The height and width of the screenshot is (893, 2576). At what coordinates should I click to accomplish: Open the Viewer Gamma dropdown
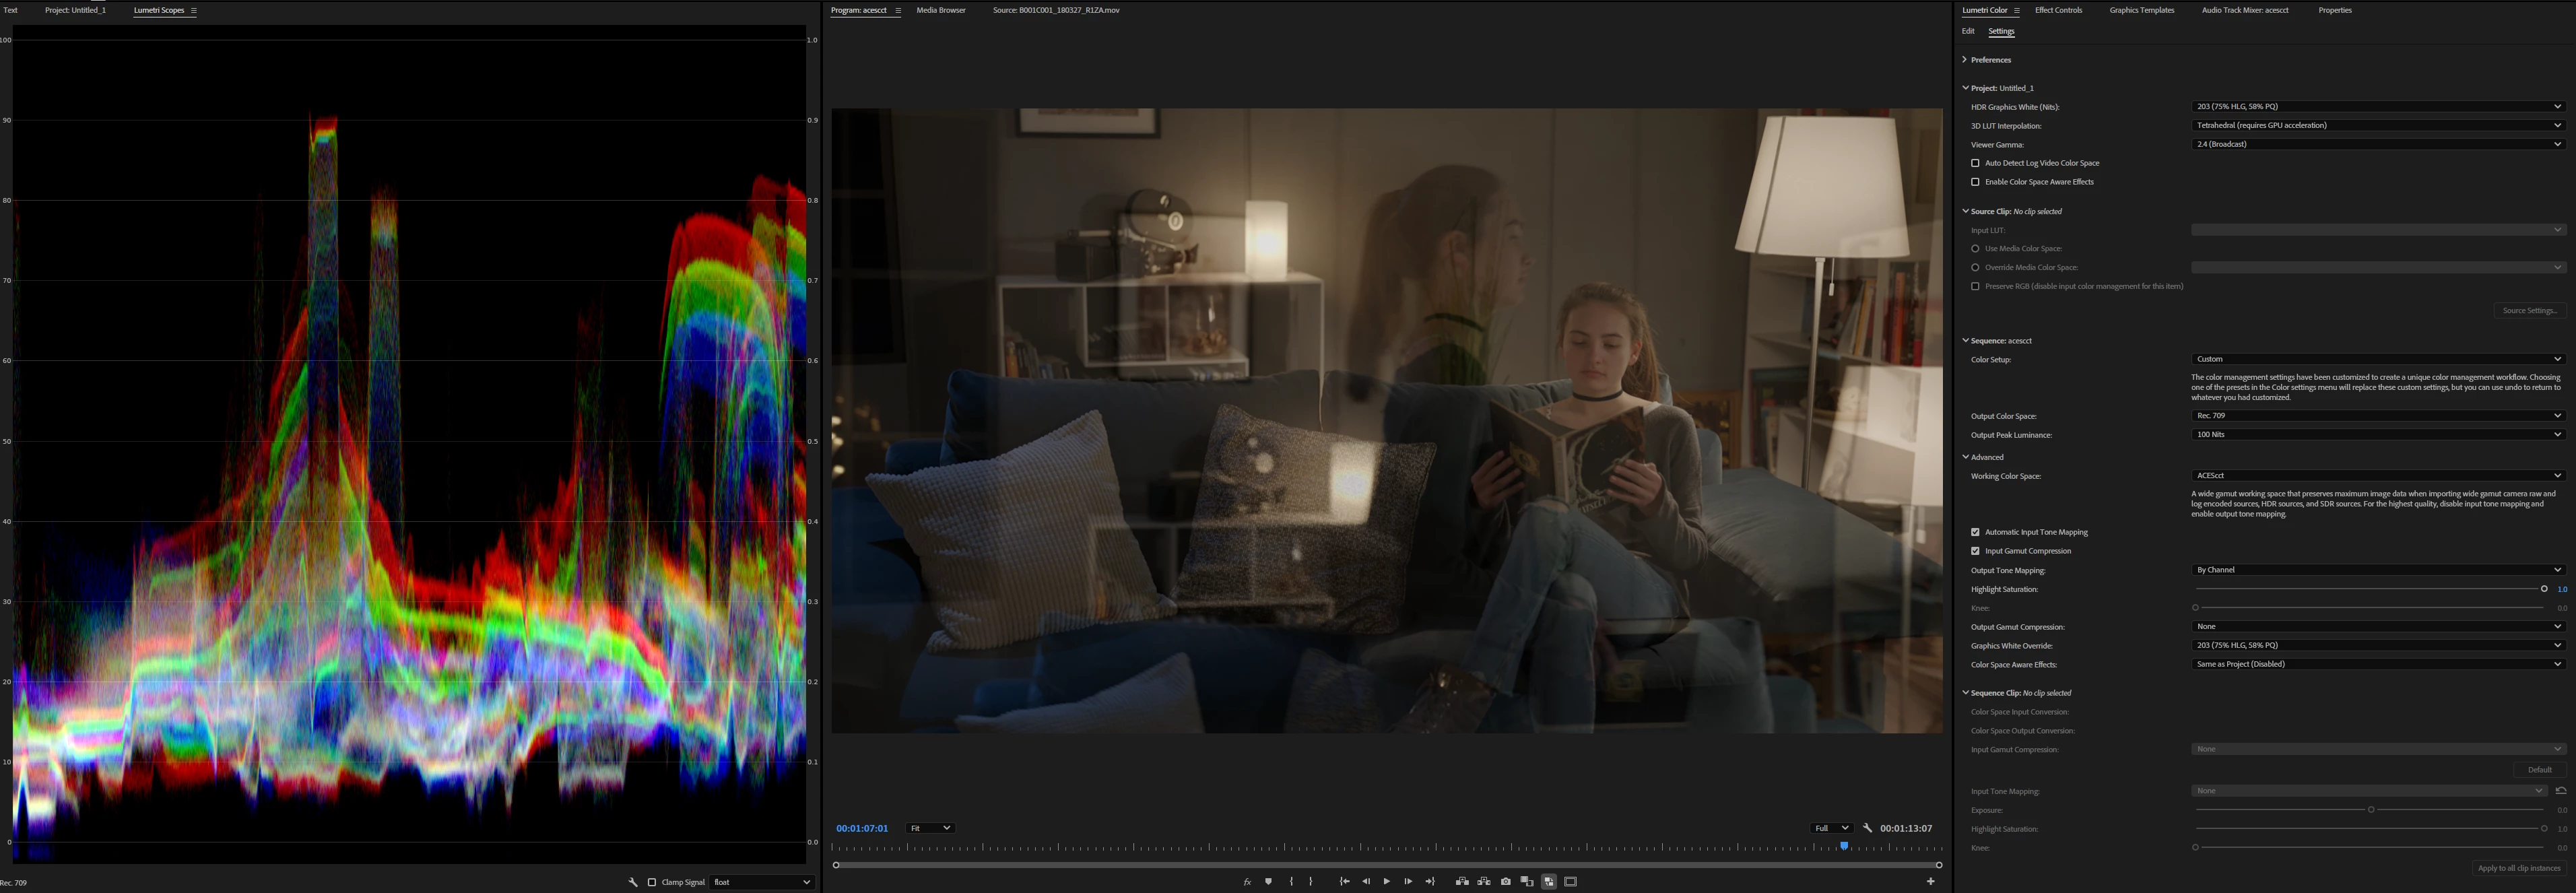2377,144
